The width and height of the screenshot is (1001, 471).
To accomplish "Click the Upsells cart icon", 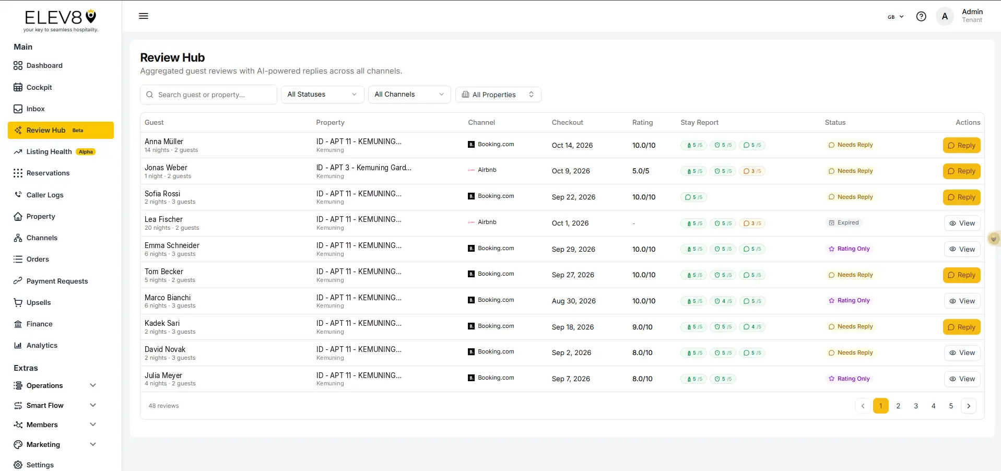I will pyautogui.click(x=18, y=302).
